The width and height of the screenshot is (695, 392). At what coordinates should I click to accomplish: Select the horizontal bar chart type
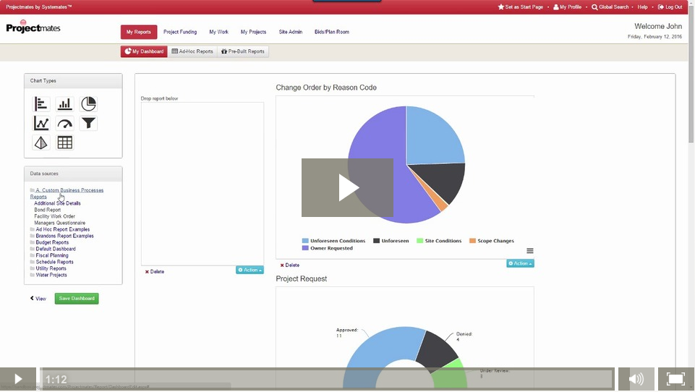coord(41,103)
